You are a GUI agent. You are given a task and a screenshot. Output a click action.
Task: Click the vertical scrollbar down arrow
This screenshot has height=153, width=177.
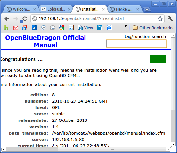[173, 144]
